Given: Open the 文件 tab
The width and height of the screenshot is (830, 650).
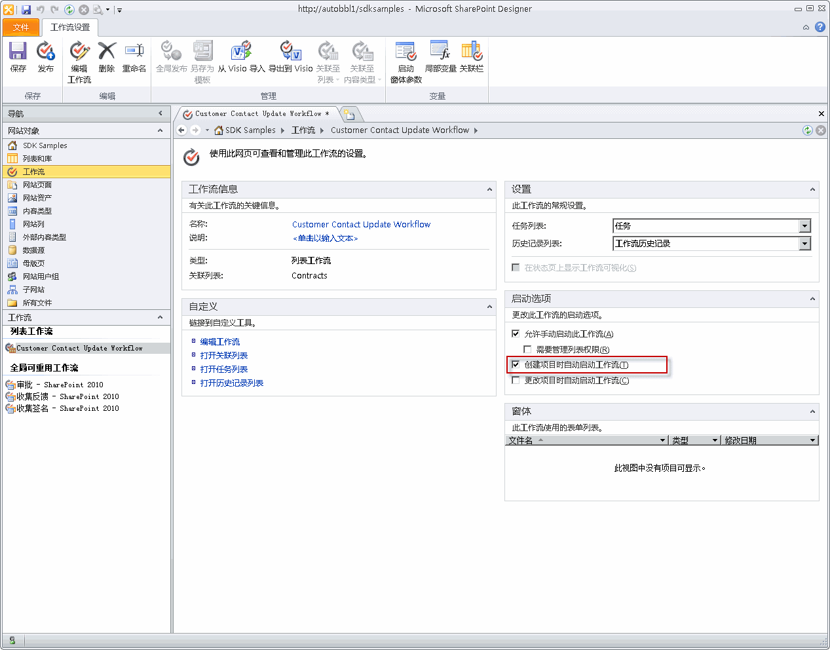Looking at the screenshot, I should [21, 28].
